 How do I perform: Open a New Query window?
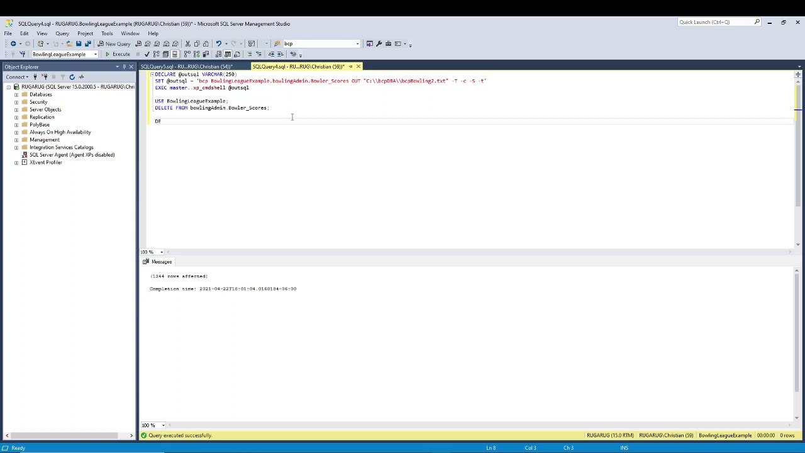114,43
